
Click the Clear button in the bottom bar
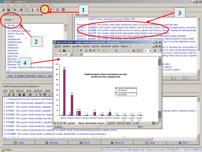click(150, 143)
